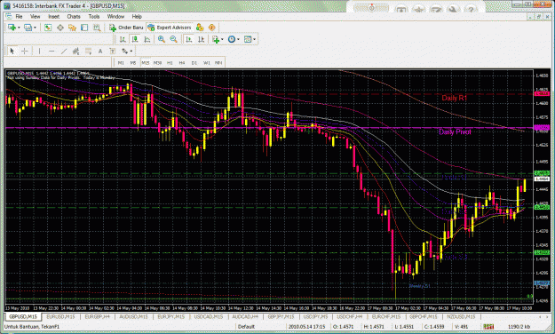This screenshot has width=555, height=334.
Task: Open the Tools menu
Action: (x=94, y=16)
